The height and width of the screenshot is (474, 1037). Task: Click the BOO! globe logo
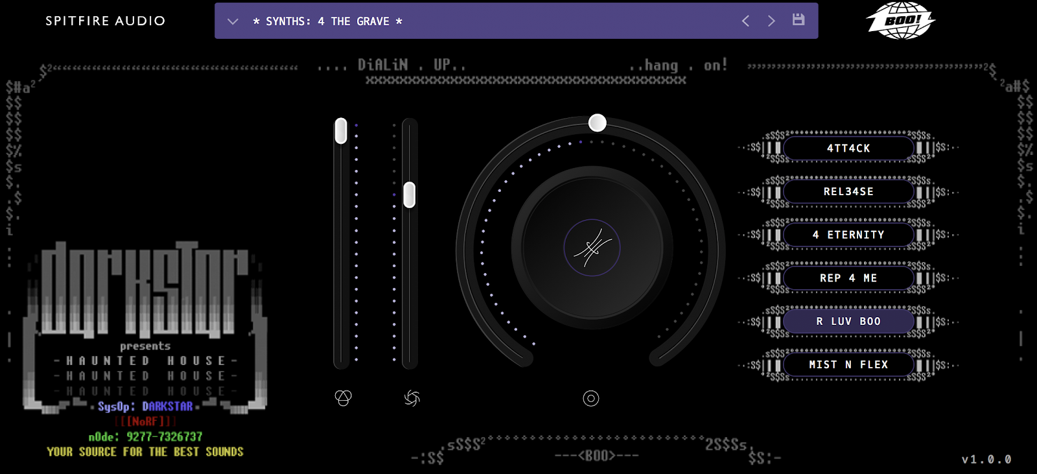tap(902, 20)
